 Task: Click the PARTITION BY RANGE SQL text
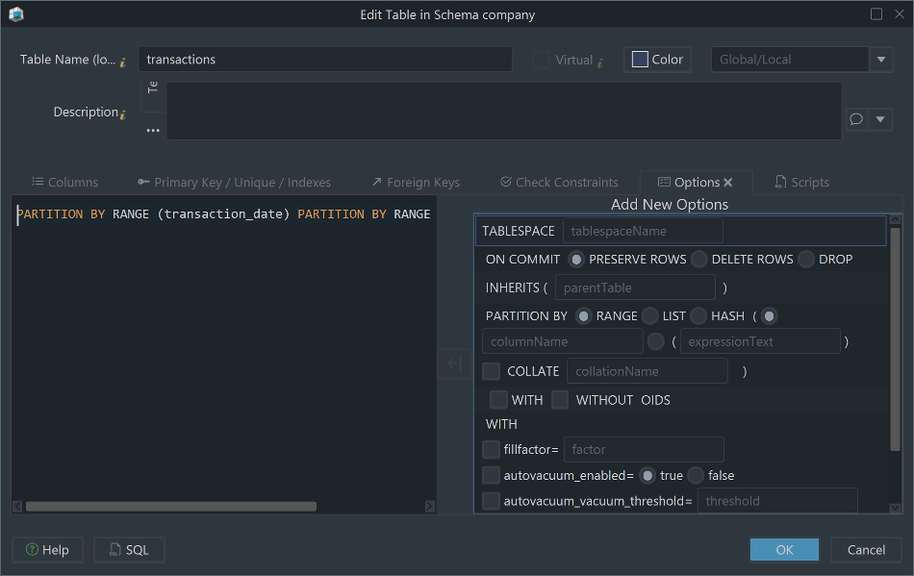223,213
